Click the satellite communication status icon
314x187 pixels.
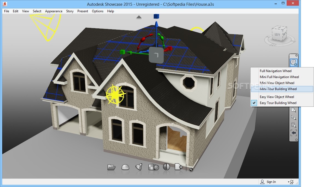[x=292, y=182]
